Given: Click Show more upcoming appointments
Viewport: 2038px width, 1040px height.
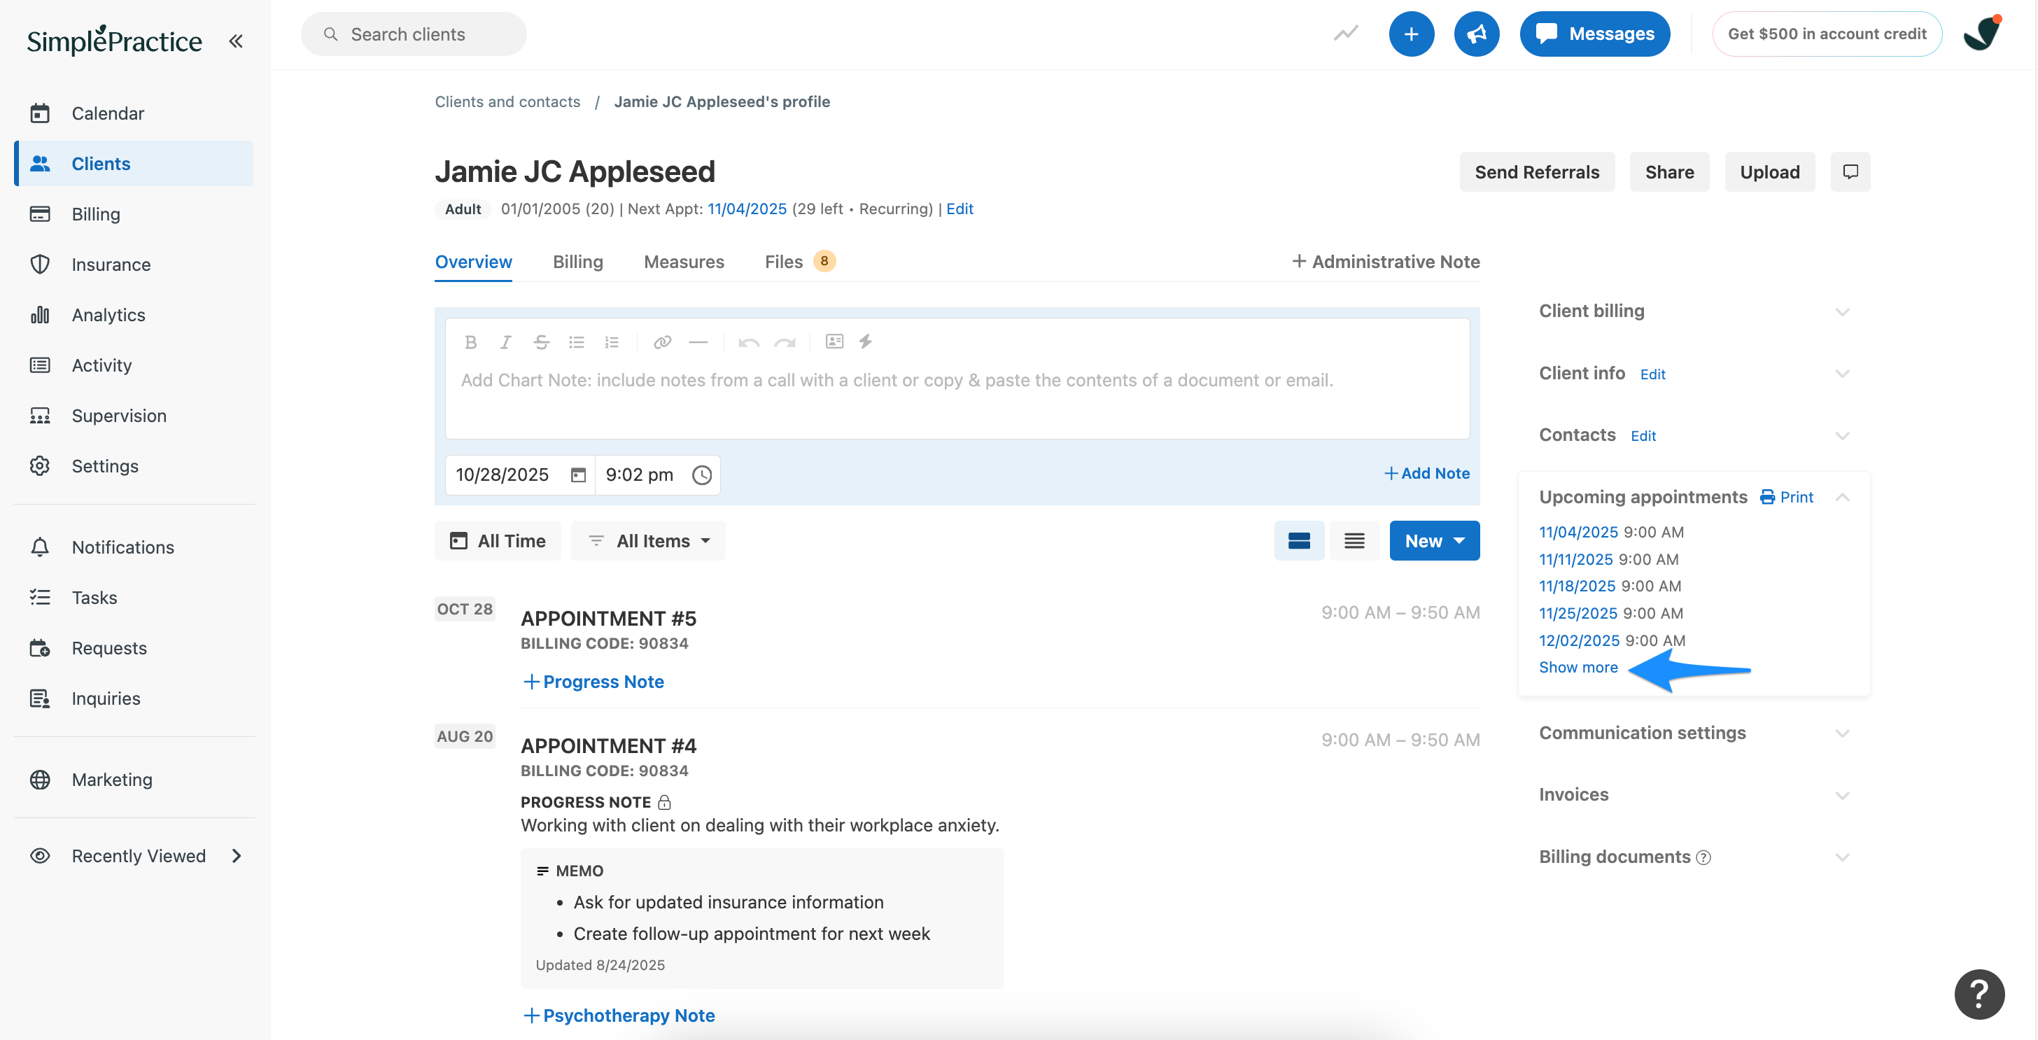Looking at the screenshot, I should tap(1577, 667).
